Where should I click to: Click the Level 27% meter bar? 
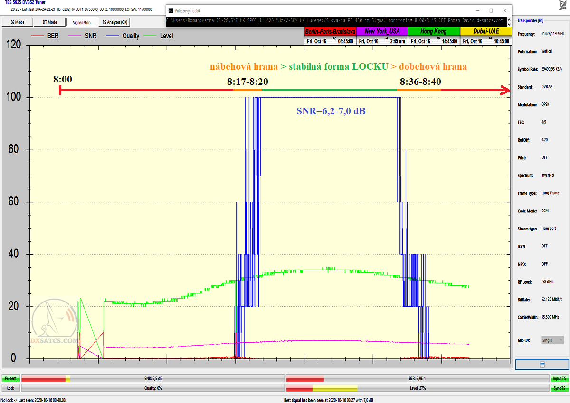click(417, 388)
